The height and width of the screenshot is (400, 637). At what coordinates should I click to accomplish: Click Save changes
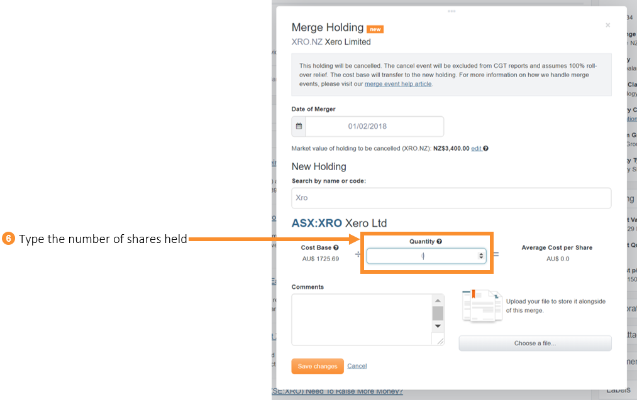[317, 366]
